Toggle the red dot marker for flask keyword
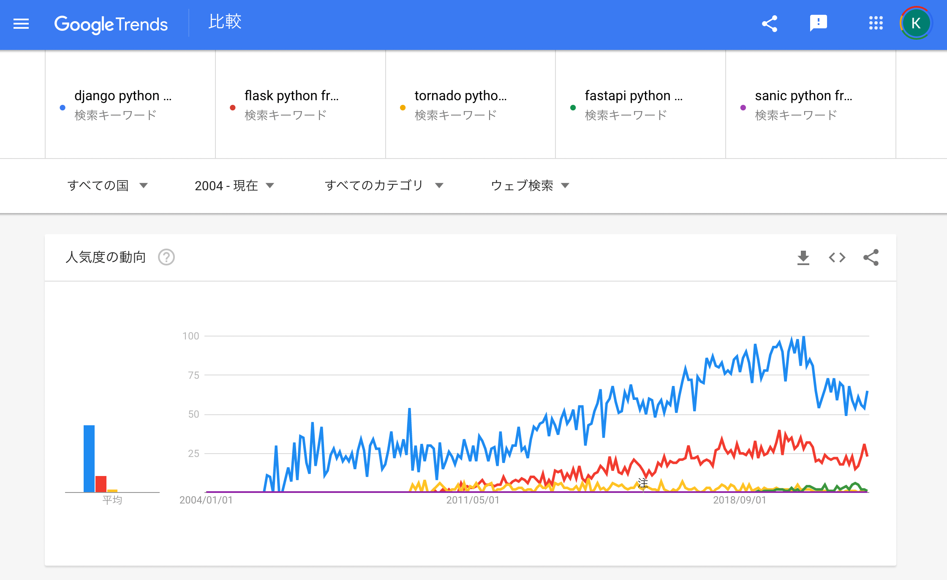This screenshot has height=580, width=947. (232, 107)
